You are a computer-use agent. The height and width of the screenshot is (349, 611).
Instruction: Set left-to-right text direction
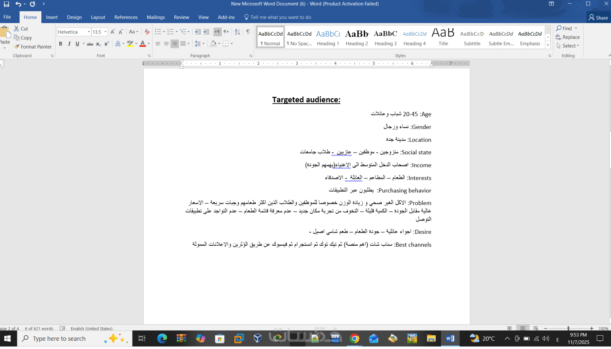217,32
